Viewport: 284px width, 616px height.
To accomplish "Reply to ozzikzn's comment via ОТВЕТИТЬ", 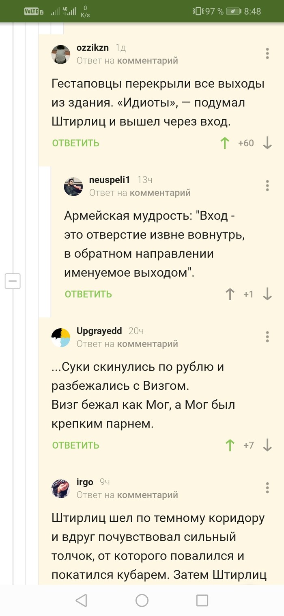I will click(x=76, y=143).
